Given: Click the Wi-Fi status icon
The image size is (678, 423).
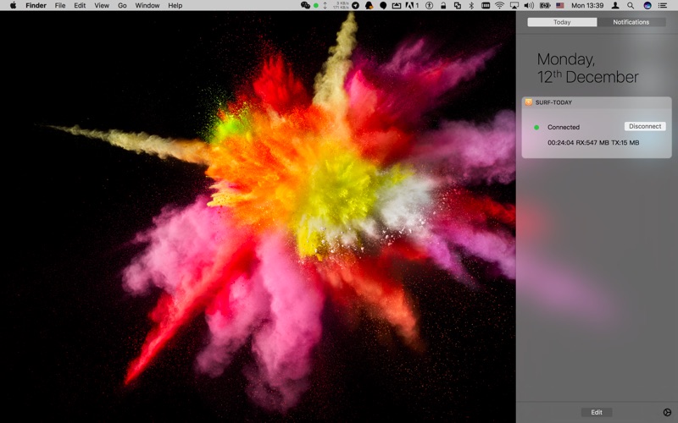Looking at the screenshot, I should coord(499,5).
